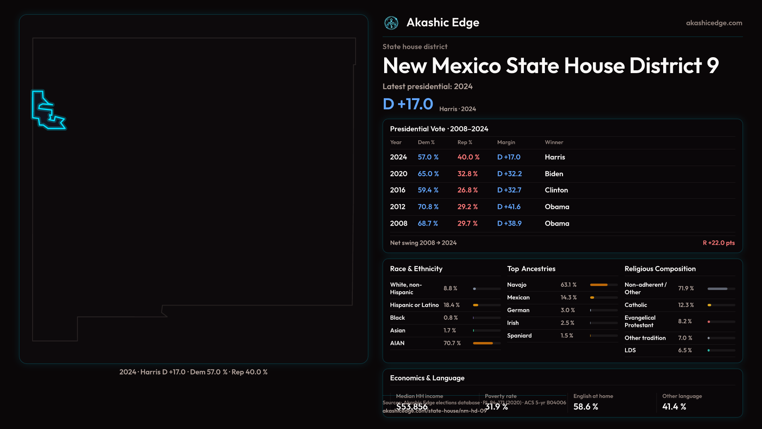The height and width of the screenshot is (429, 762).
Task: Click the English at home 58.6 % stat
Action: (x=586, y=406)
